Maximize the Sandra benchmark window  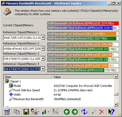click(x=113, y=3)
